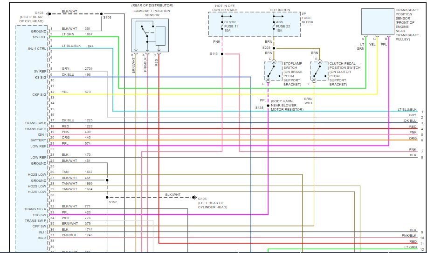Click the LEFT REAR OF CYLINDER HEAD note

coord(213,205)
